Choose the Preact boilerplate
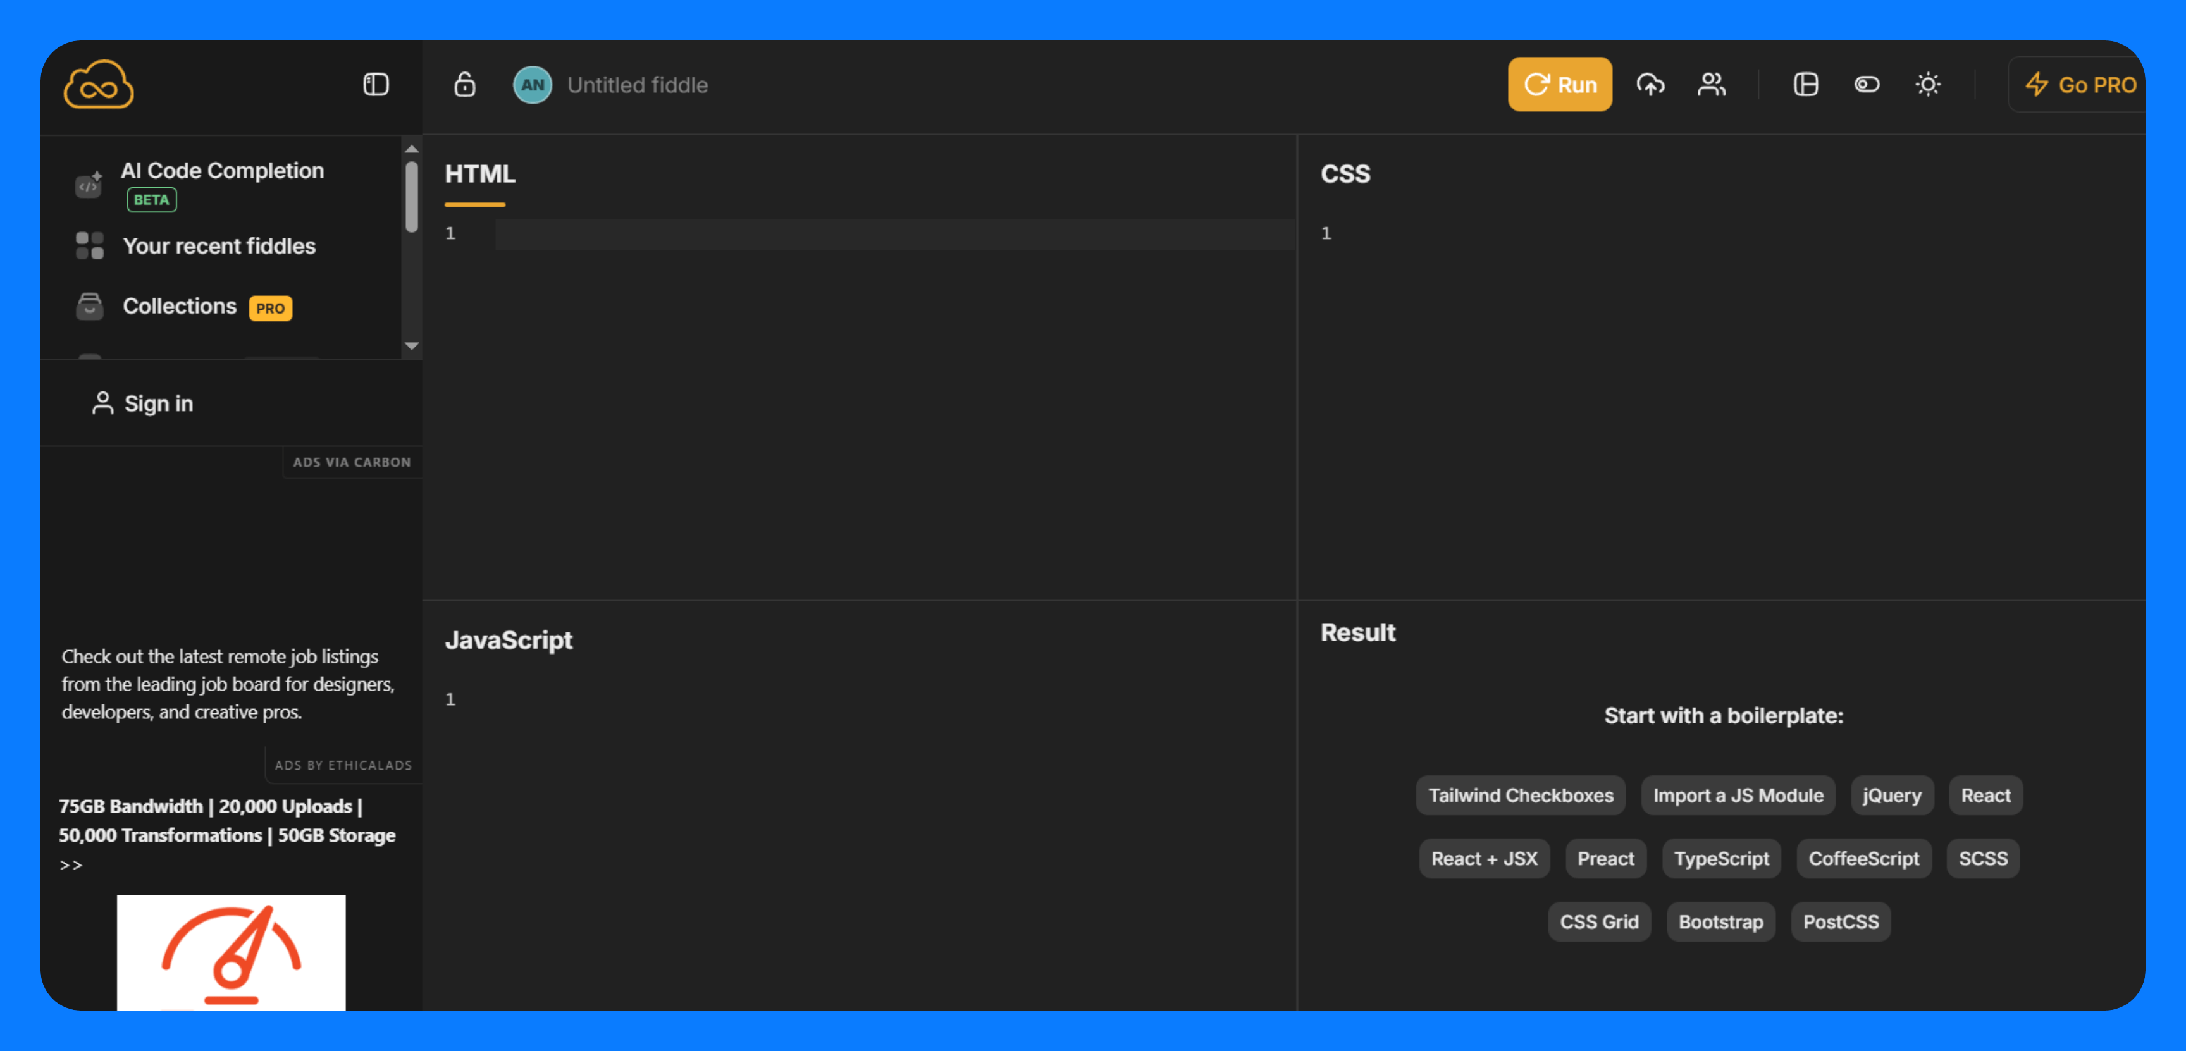The image size is (2186, 1051). click(1605, 859)
